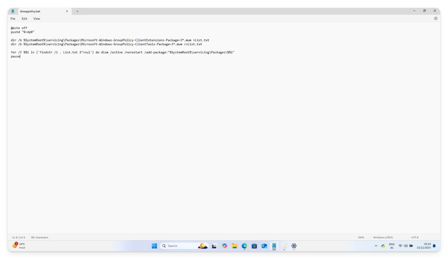Close the Grouppolicy.bat tab
448x259 pixels.
pyautogui.click(x=67, y=11)
